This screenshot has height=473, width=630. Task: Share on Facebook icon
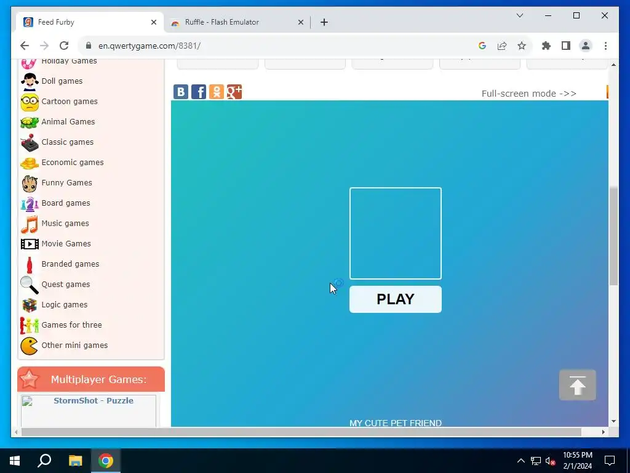(199, 92)
